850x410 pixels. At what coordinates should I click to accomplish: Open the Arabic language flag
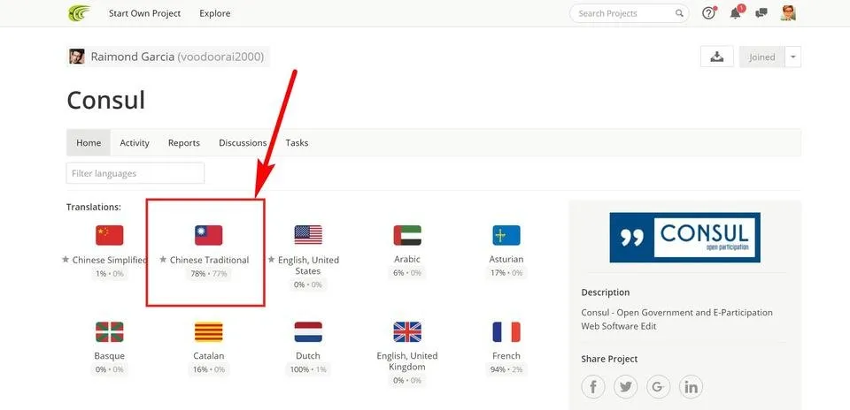click(407, 235)
